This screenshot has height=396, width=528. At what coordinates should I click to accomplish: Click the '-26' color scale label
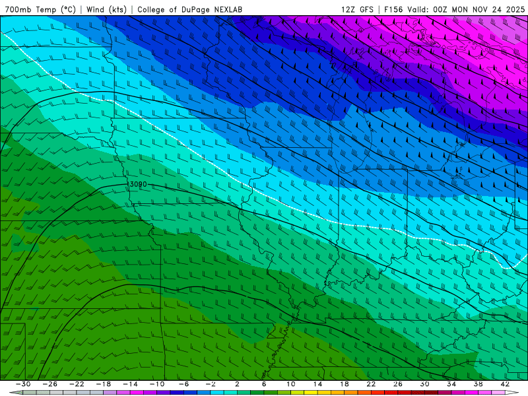tap(50, 384)
